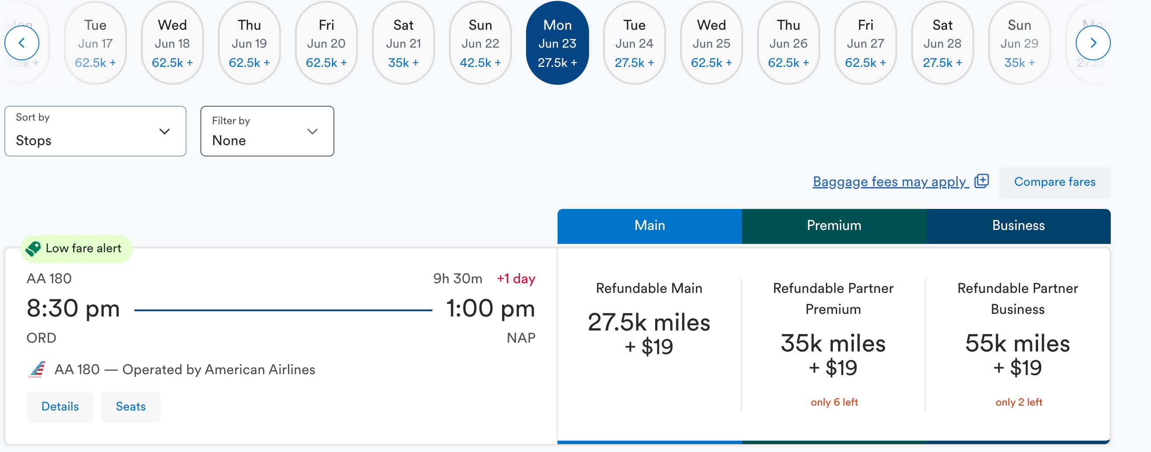Switch to the Main cabin tab
This screenshot has height=452, width=1151.
[x=649, y=226]
